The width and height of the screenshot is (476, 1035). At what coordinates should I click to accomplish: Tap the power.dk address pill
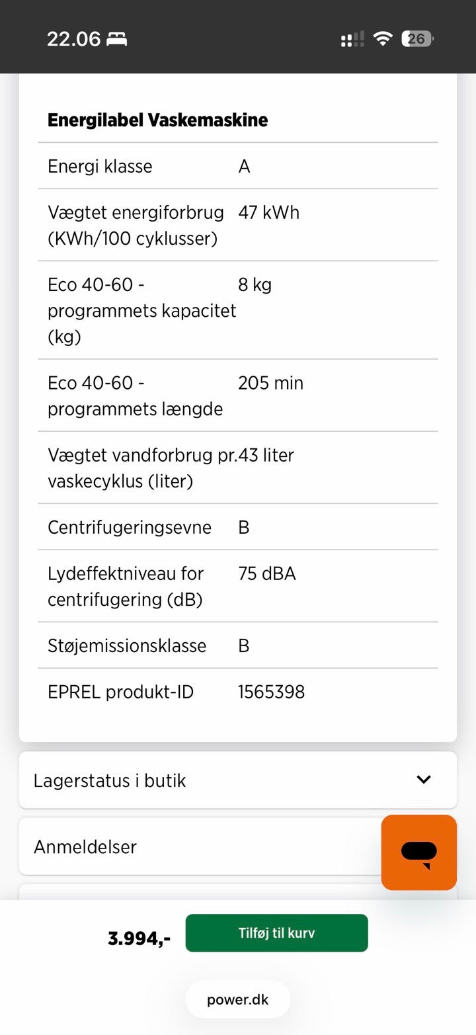tap(238, 999)
